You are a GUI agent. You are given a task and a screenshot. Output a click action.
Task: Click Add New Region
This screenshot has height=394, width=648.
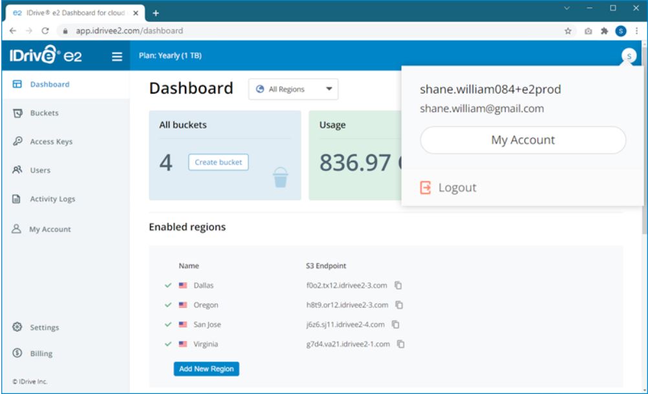tap(205, 370)
